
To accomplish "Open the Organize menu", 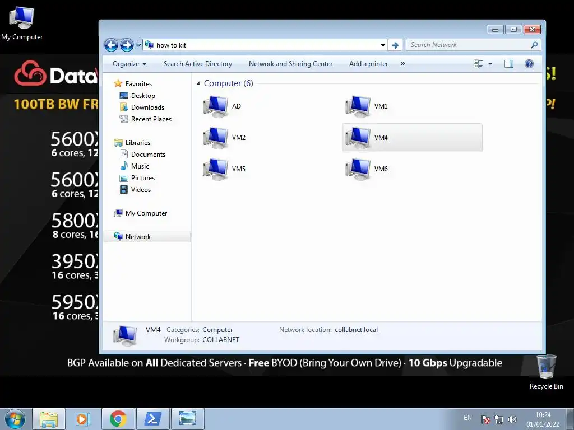I will tap(129, 64).
